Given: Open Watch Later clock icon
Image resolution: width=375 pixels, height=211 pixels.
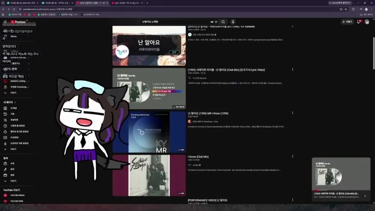Looking at the screenshot, I should 5,126.
